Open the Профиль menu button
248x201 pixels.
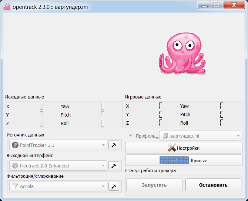(144, 136)
